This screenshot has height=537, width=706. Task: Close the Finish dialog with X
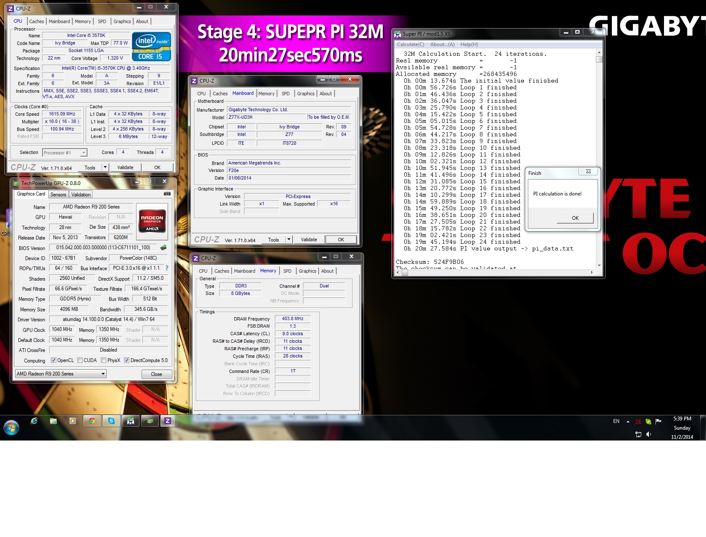588,171
